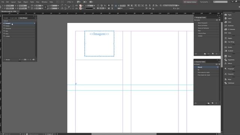This screenshot has width=240, height=135.
Task: Click Create New Style icon in Paragraph Styles
Action: point(213,54)
